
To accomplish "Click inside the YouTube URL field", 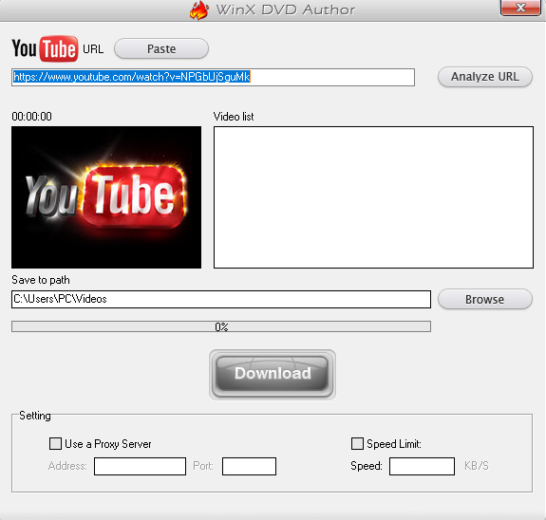I will click(213, 77).
